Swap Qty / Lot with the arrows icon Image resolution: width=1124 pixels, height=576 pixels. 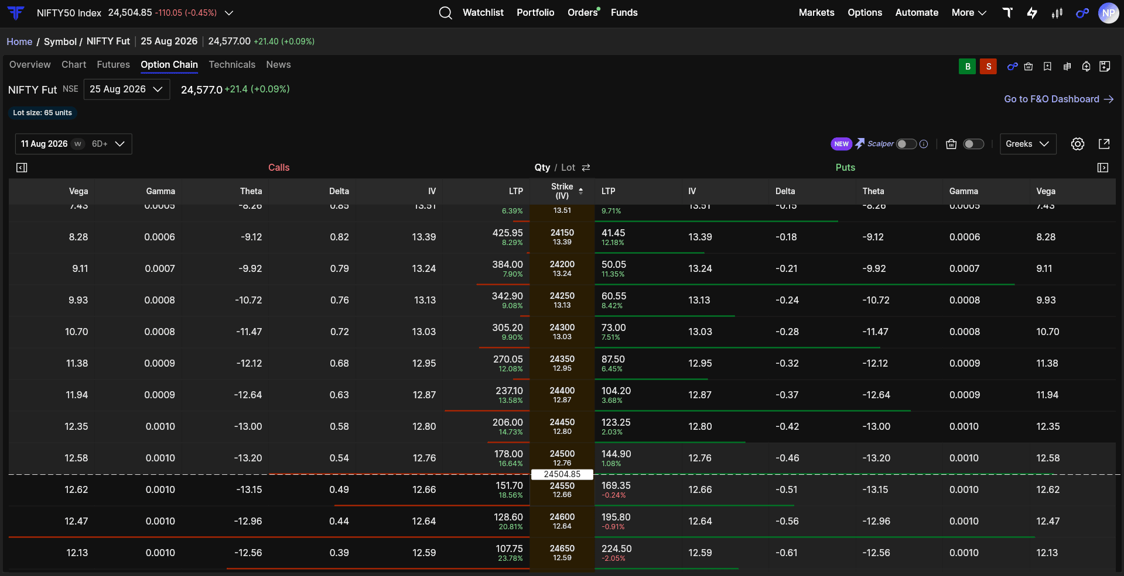tap(586, 168)
